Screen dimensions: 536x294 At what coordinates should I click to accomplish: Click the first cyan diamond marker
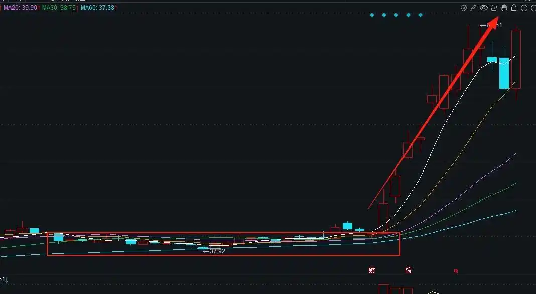click(x=372, y=15)
